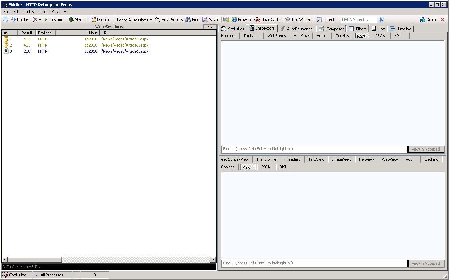Image resolution: width=449 pixels, height=280 pixels.
Task: Open the Find sessions tool
Action: click(x=192, y=20)
